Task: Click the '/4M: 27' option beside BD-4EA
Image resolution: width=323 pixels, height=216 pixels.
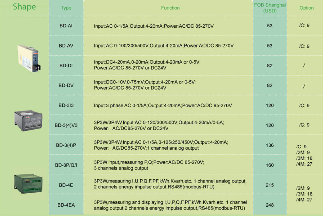Action: [x=304, y=200]
